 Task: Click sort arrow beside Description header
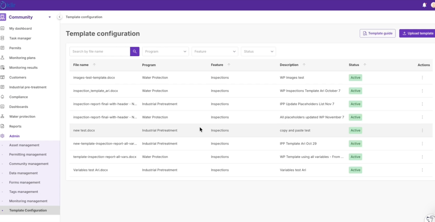click(304, 65)
